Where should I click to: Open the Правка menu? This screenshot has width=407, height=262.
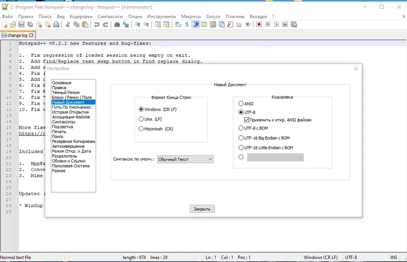(x=25, y=16)
